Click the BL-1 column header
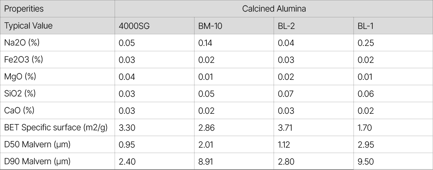 365,26
